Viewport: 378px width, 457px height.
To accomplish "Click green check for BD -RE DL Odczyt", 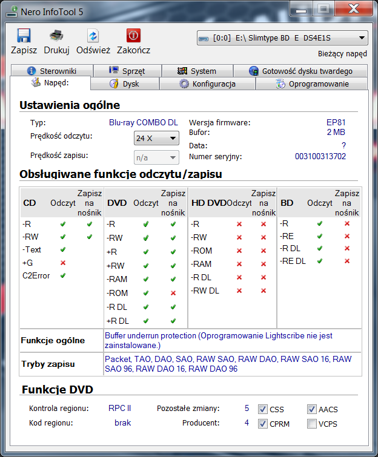I will coord(320,261).
